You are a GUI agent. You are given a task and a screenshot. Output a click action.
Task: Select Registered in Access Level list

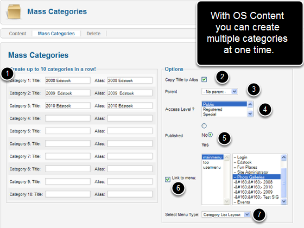(212, 109)
